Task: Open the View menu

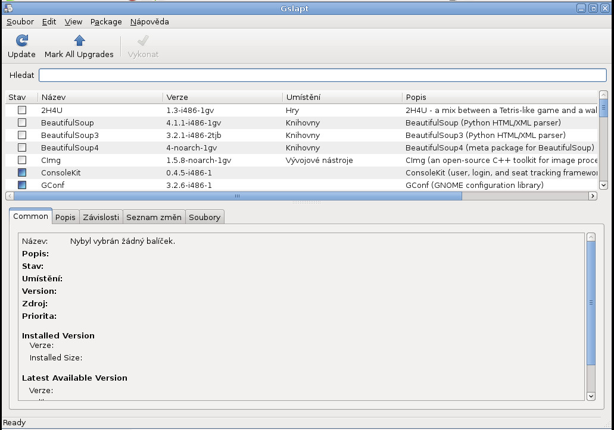Action: pyautogui.click(x=73, y=22)
